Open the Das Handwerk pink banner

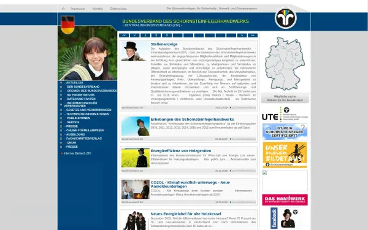(x=285, y=200)
